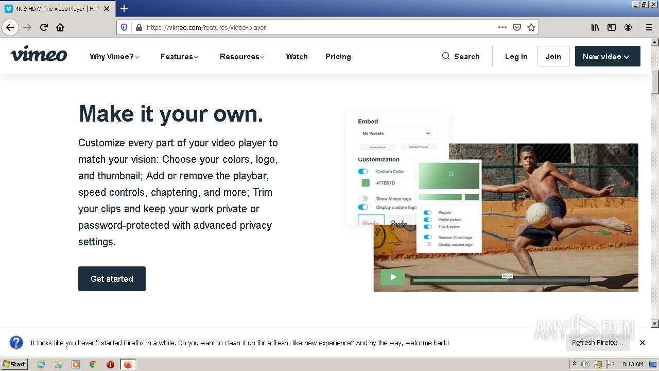Click the Manage Presets button

[419, 147]
